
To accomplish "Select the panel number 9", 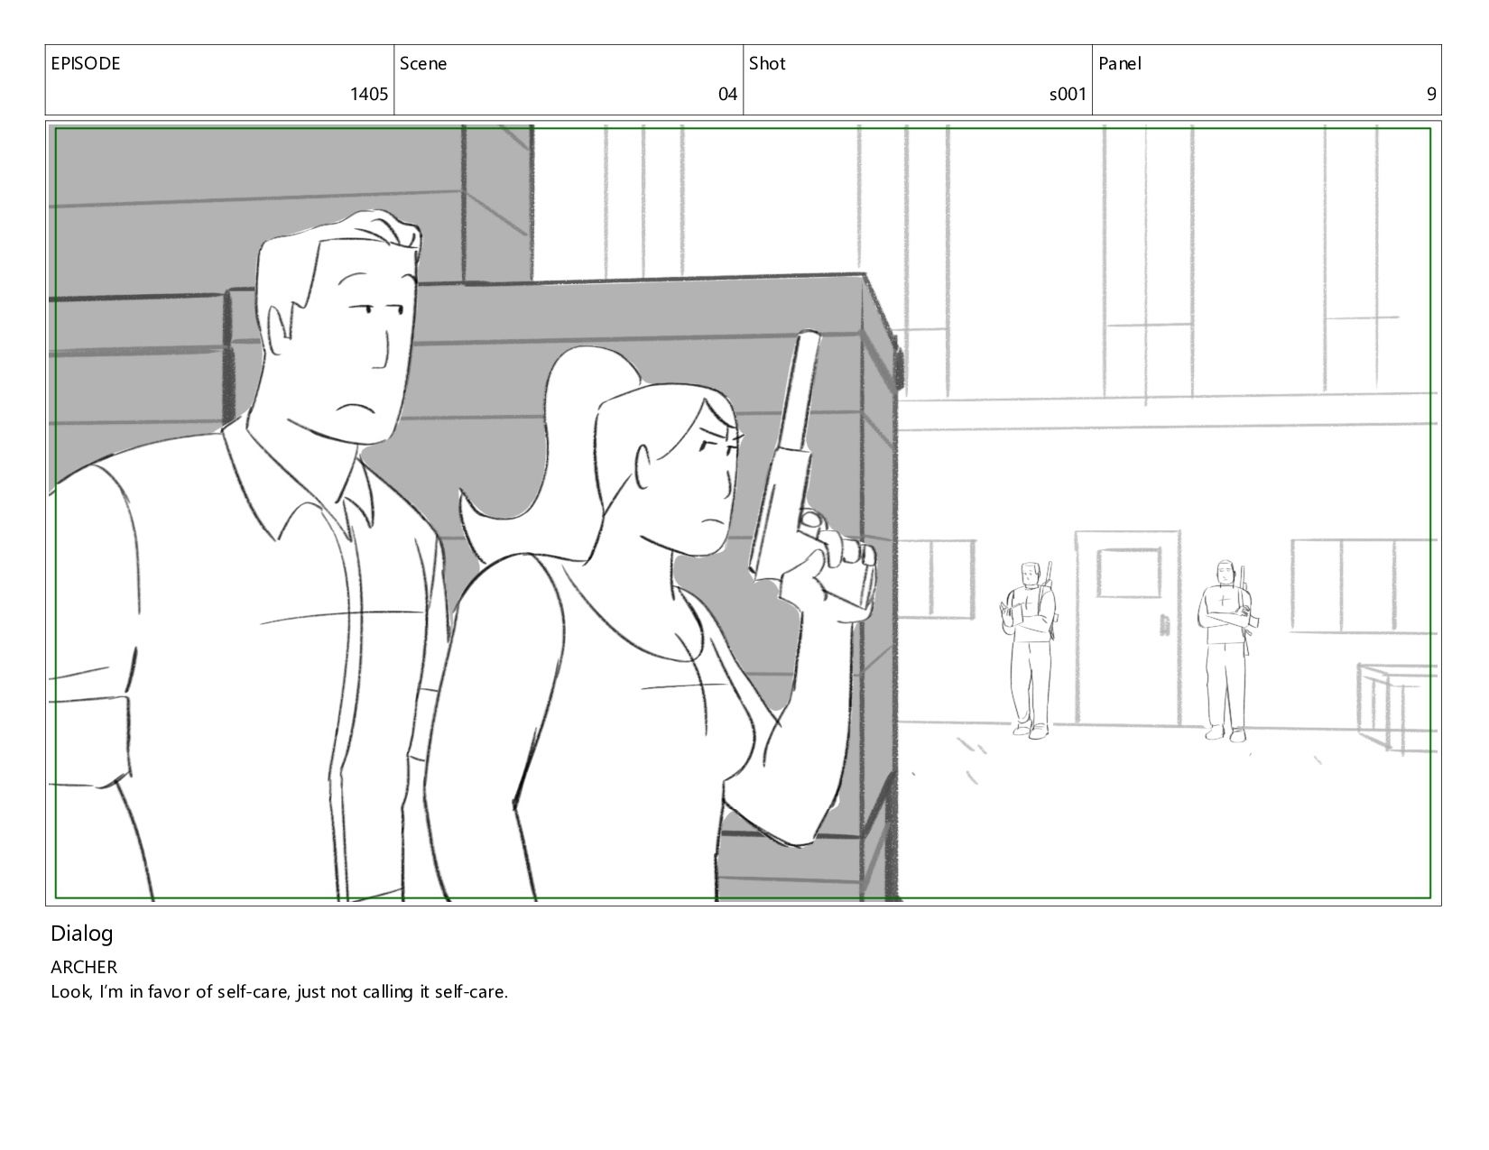I will click(1431, 94).
